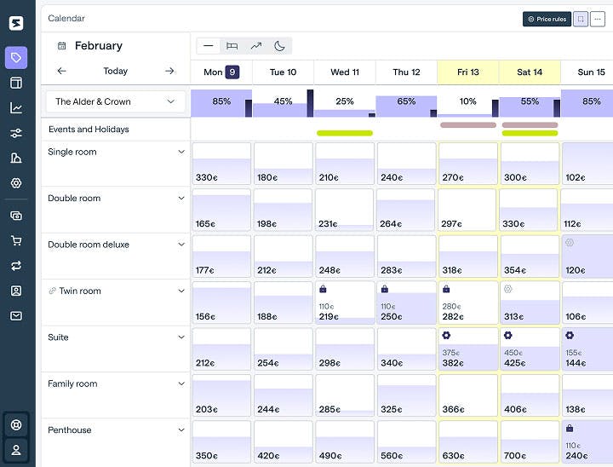Expand the Double room deluxe row
613x467 pixels.
pyautogui.click(x=181, y=245)
